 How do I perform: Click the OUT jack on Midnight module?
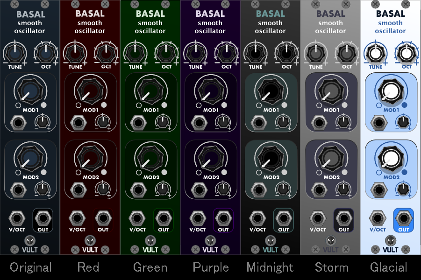pyautogui.click(x=284, y=218)
